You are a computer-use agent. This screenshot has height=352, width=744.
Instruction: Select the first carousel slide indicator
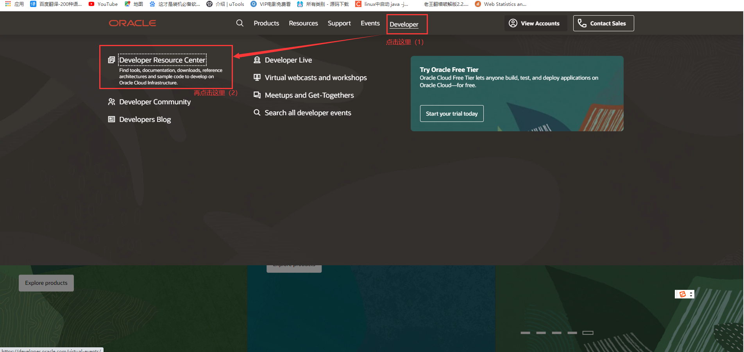(525, 333)
